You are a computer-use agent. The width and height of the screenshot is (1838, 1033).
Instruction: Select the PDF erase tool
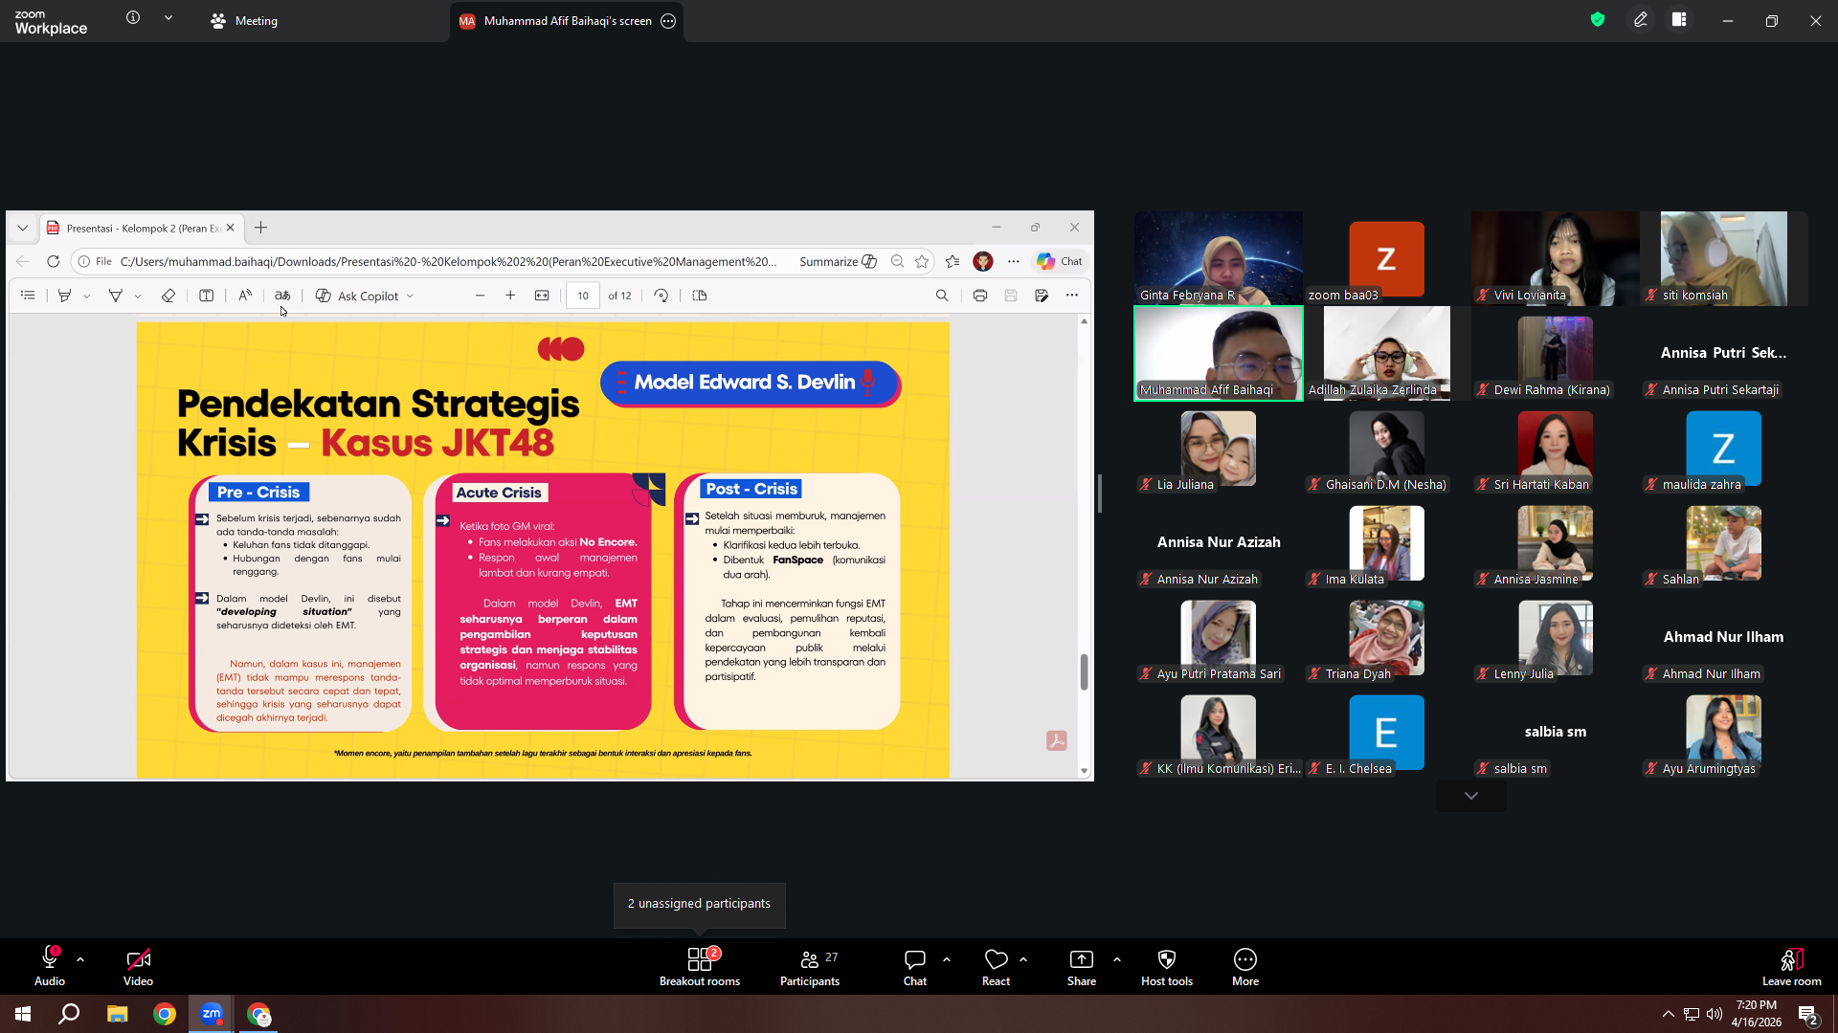pos(168,296)
